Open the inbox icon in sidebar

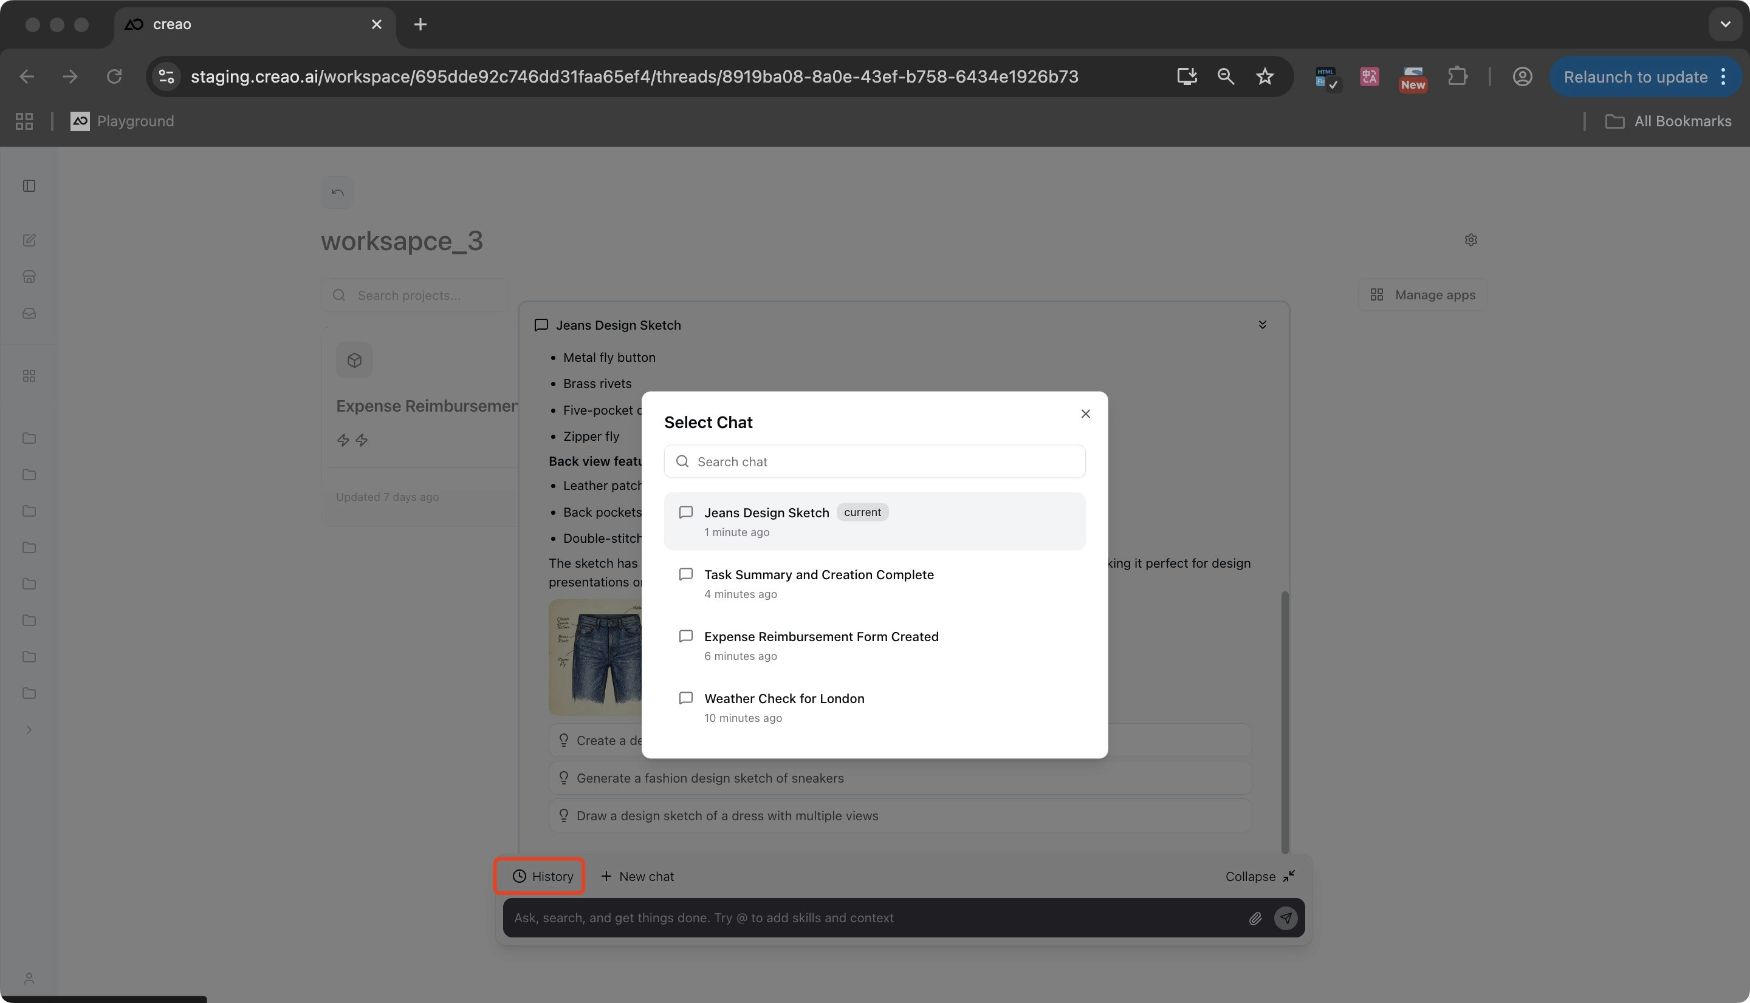coord(29,313)
